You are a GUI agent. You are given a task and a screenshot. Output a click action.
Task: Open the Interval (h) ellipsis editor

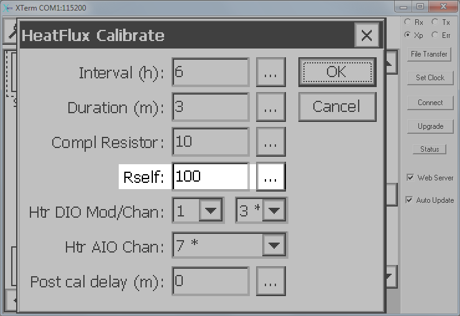pos(270,72)
